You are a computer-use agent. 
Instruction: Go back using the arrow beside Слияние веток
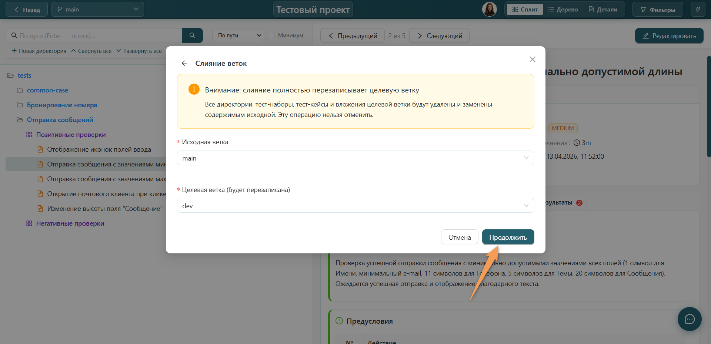pyautogui.click(x=184, y=63)
